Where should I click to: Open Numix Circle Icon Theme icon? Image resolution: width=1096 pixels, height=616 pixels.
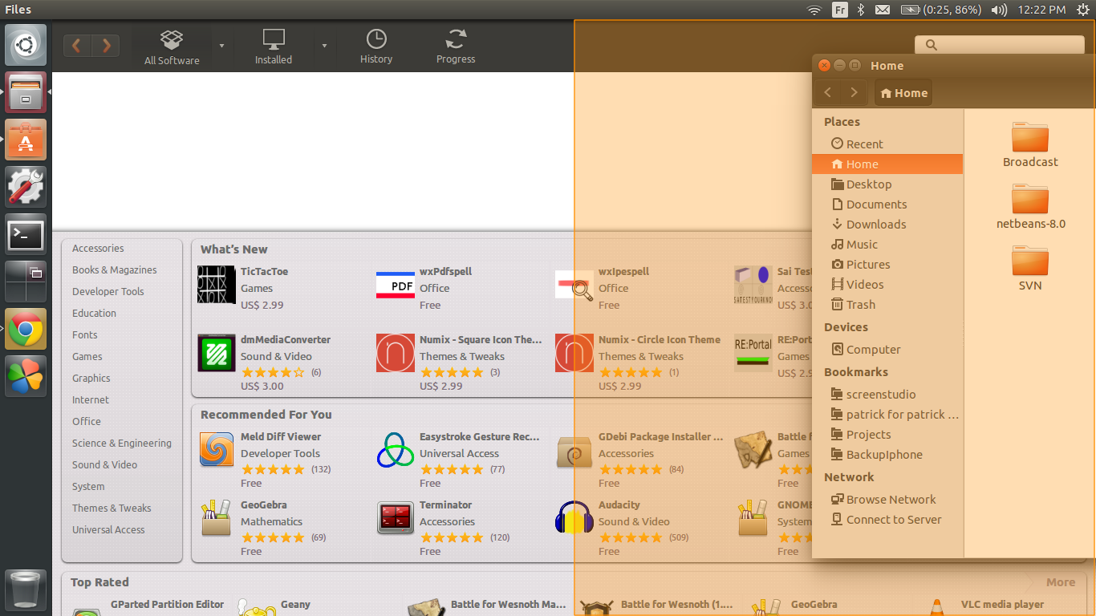(x=574, y=353)
